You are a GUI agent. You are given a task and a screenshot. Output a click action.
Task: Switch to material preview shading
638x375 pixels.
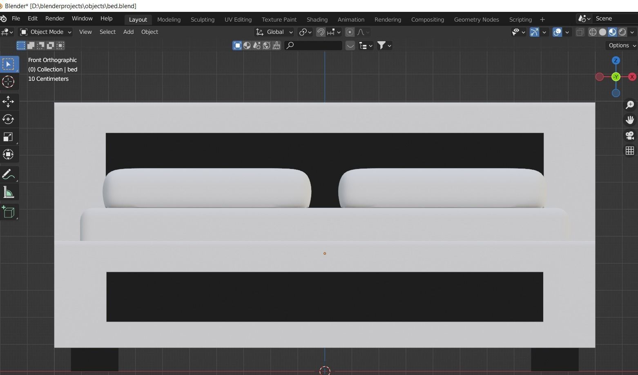click(612, 32)
